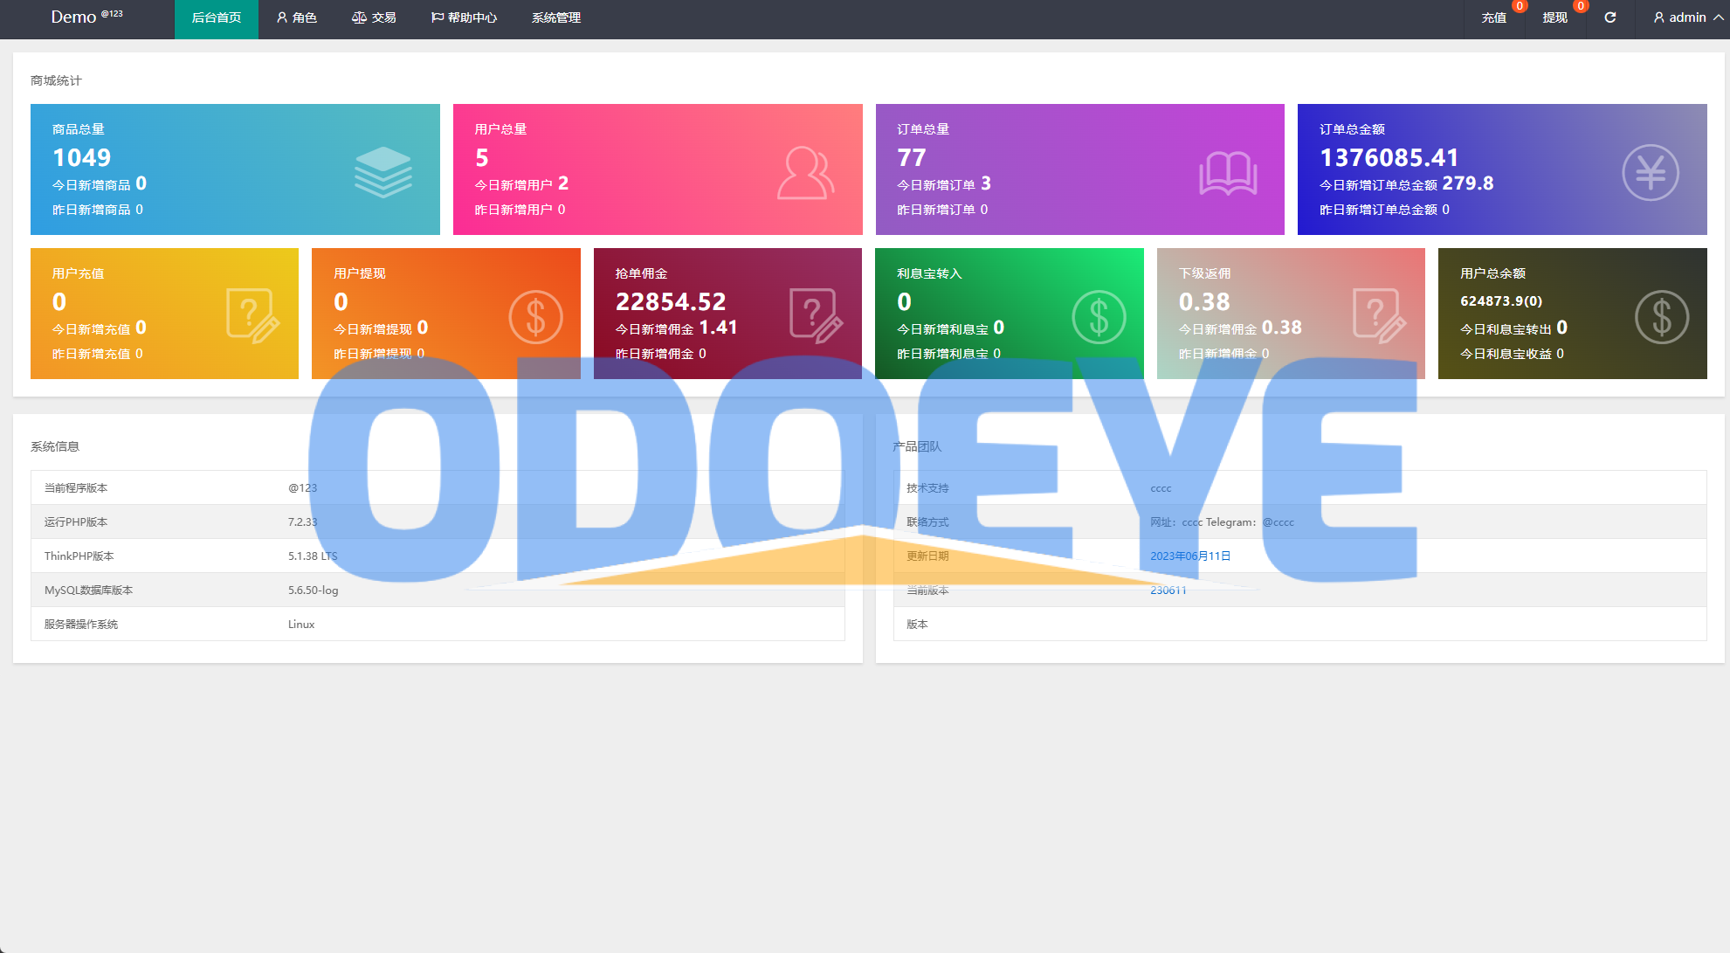Click the users icon on 用户总量 card

[805, 173]
